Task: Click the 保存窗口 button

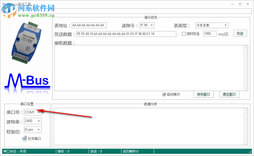Action: coord(203,94)
